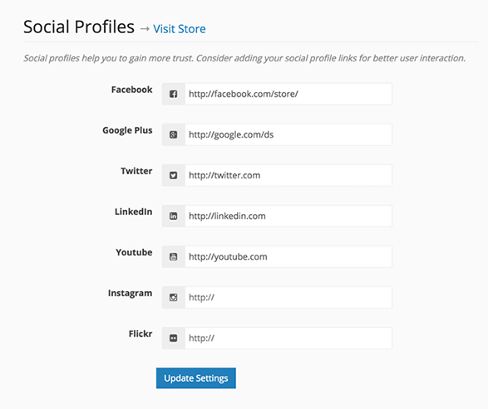
Task: Click the Flickr field label
Action: [140, 334]
